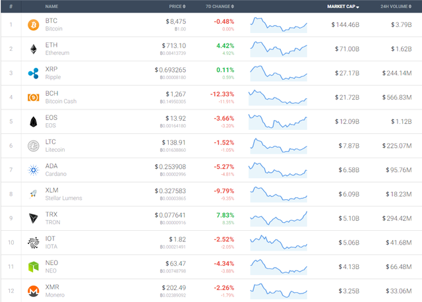Click the Stellar Lumens rocket icon

pos(33,195)
